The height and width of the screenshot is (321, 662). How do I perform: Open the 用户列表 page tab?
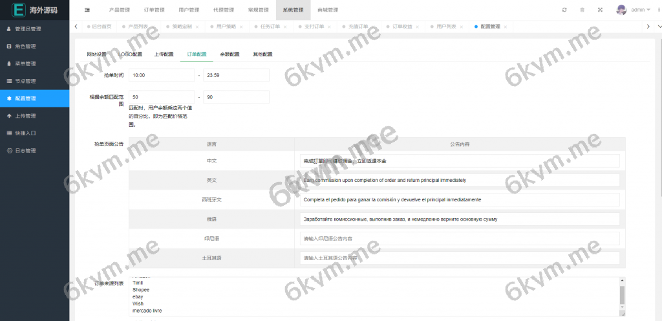point(446,27)
